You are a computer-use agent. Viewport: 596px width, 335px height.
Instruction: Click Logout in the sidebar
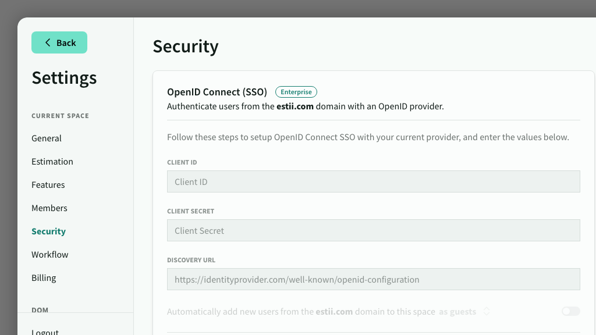(x=45, y=332)
